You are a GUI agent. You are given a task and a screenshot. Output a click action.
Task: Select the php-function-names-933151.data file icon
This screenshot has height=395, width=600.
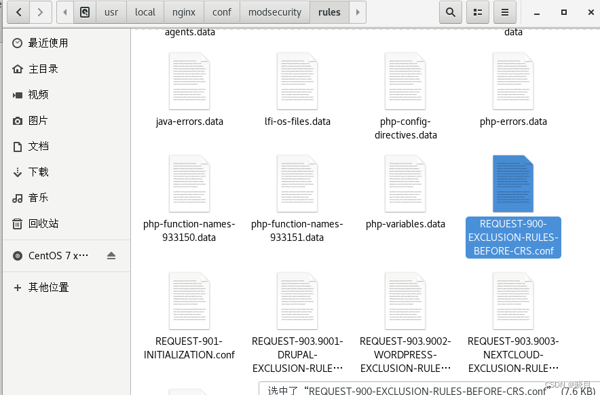pyautogui.click(x=297, y=184)
